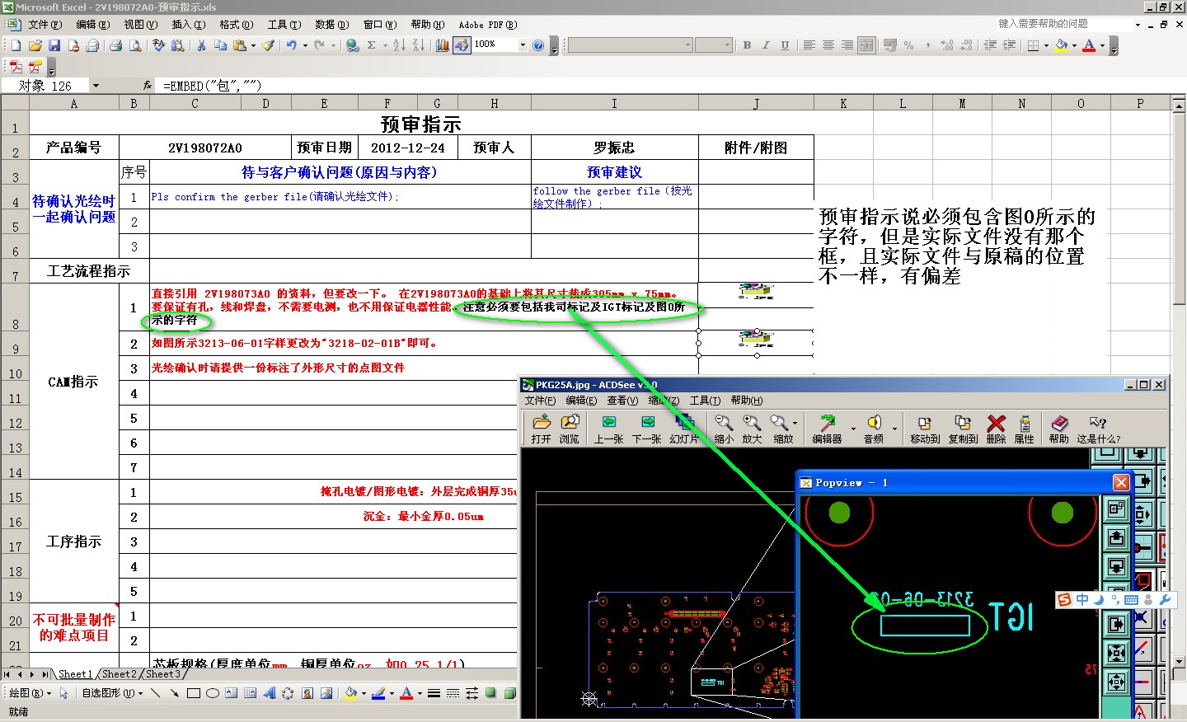Image resolution: width=1187 pixels, height=722 pixels.
Task: Expand the Borders dropdown arrow
Action: pos(1047,45)
